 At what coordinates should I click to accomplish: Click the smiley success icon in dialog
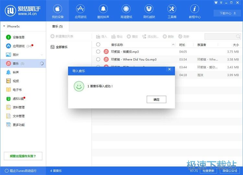pyautogui.click(x=79, y=86)
